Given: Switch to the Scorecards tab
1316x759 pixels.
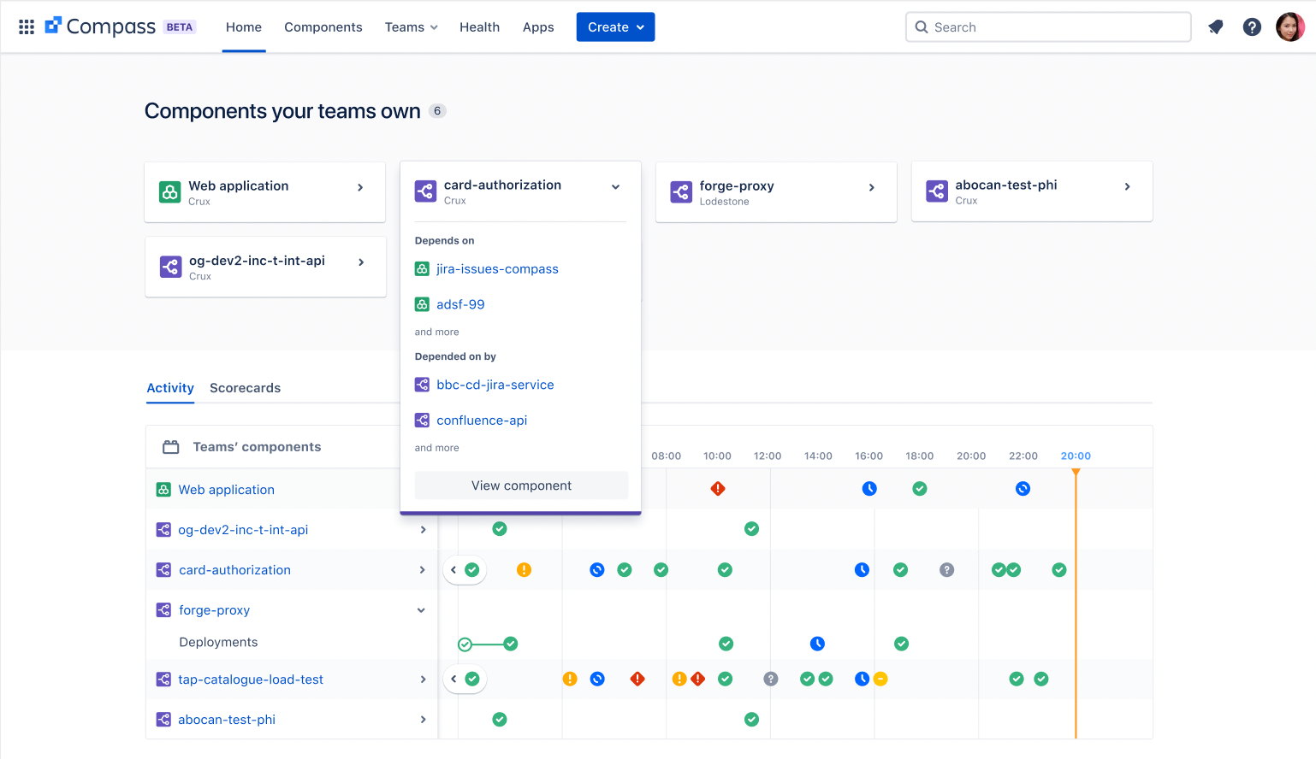Looking at the screenshot, I should pos(246,388).
